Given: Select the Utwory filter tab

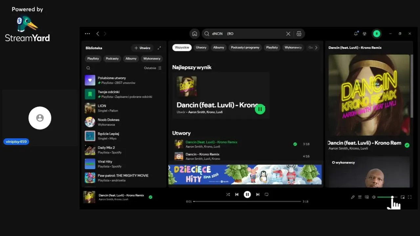Looking at the screenshot, I should click(x=201, y=48).
